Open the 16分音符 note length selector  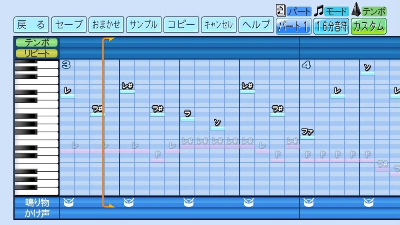(331, 26)
